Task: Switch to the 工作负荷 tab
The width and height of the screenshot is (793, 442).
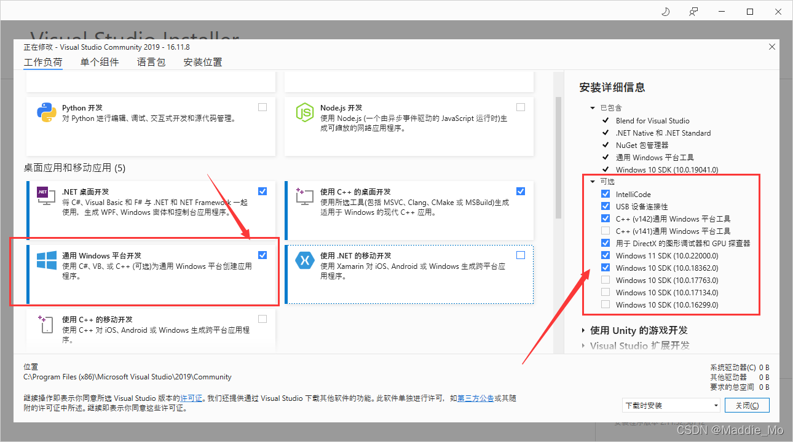Action: [43, 62]
